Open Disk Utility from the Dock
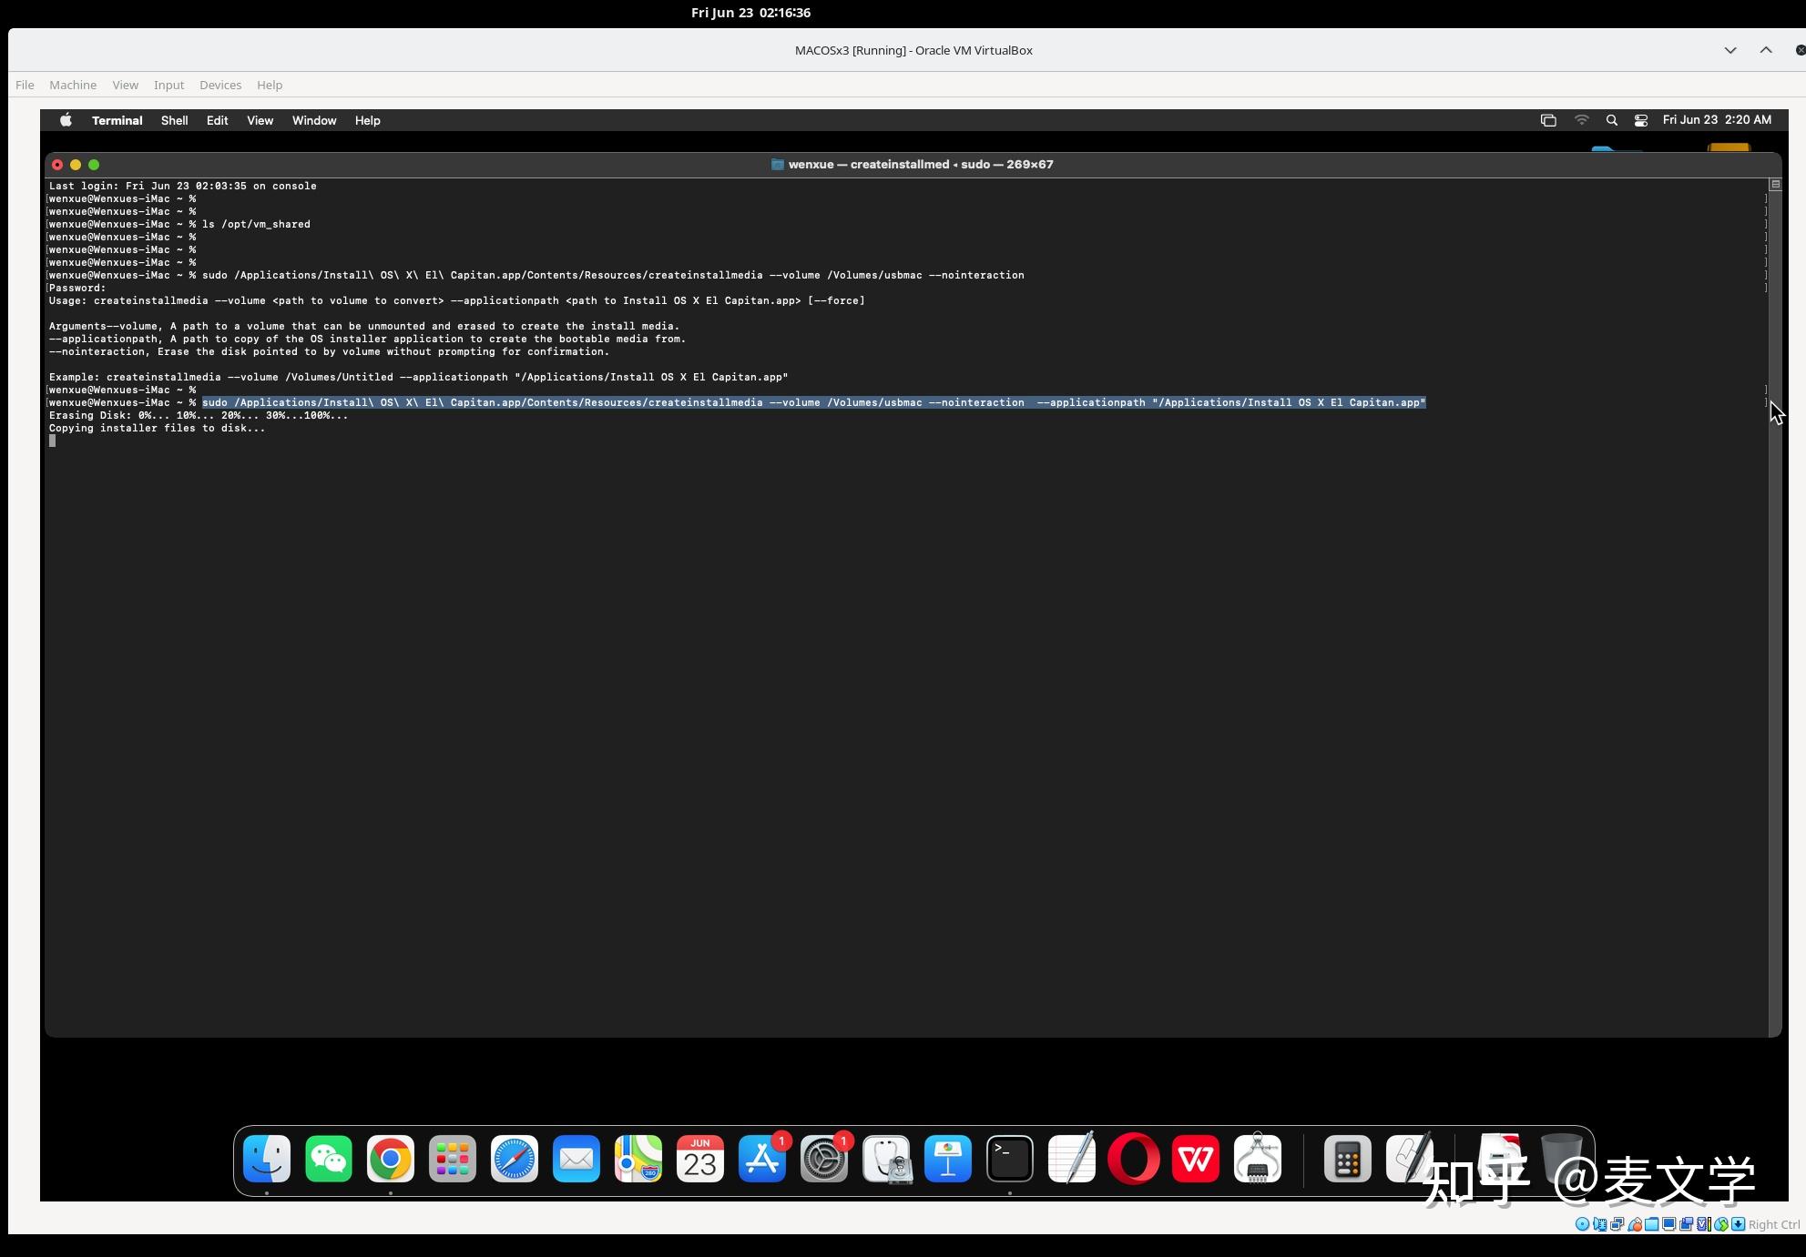Viewport: 1806px width, 1257px height. [x=884, y=1159]
